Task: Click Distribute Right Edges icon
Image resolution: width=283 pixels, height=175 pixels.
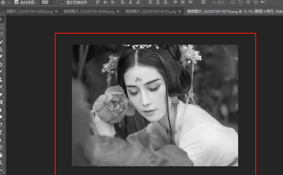Action: 191,2
